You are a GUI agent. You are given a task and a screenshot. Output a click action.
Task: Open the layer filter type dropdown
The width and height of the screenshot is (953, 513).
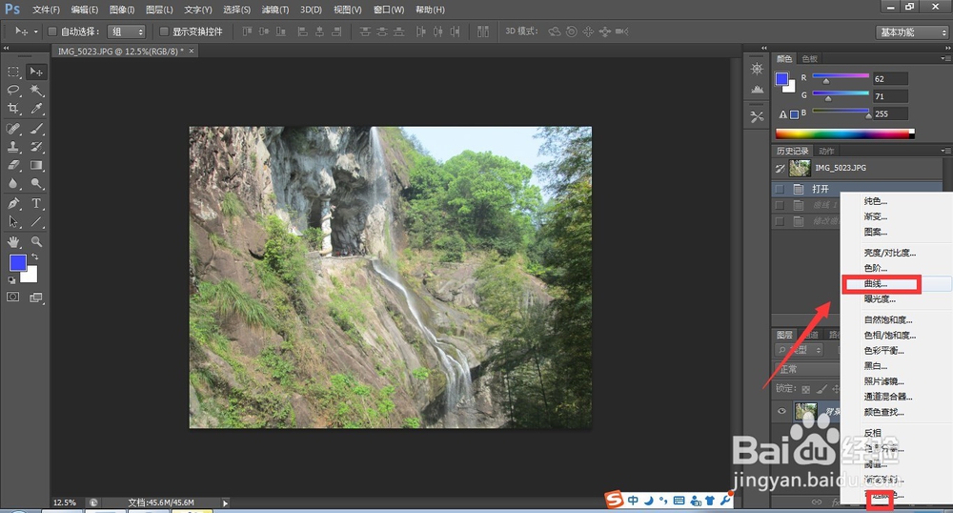click(x=800, y=350)
